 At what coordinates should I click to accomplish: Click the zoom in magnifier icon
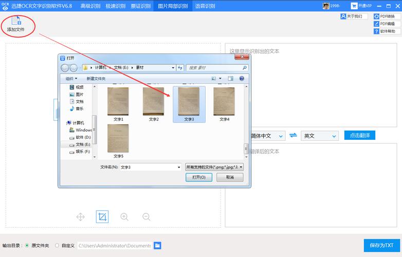(124, 217)
